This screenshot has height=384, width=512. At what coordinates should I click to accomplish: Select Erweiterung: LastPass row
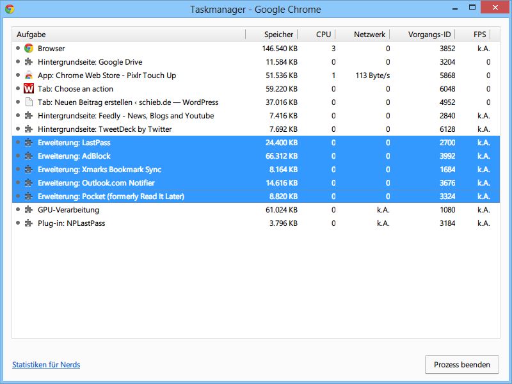[x=256, y=142]
